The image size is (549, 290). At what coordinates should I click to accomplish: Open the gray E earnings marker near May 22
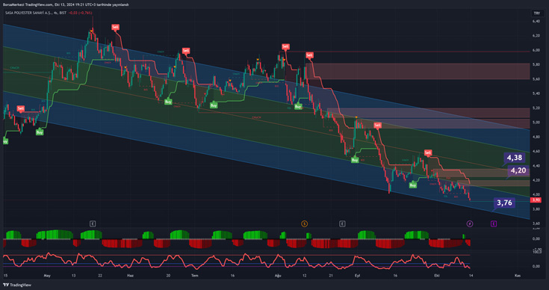(x=93, y=223)
